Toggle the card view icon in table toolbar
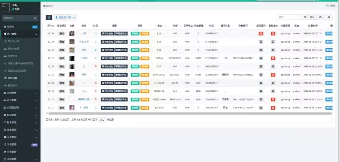The height and width of the screenshot is (162, 340). click(x=305, y=17)
